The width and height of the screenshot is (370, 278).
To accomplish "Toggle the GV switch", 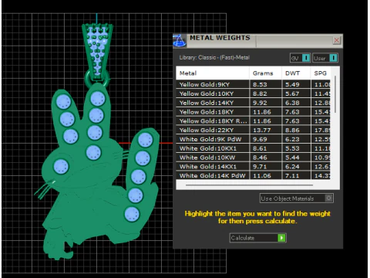I will (x=306, y=58).
